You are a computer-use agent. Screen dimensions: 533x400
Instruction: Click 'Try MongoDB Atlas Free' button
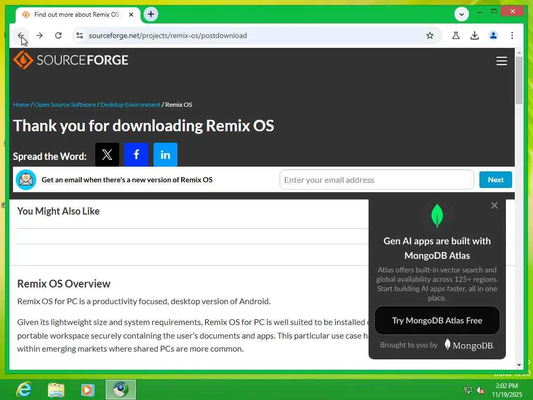coord(437,320)
